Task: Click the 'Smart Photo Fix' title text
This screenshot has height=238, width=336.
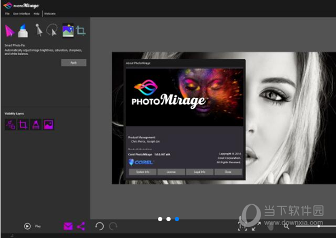Action: coord(15,45)
